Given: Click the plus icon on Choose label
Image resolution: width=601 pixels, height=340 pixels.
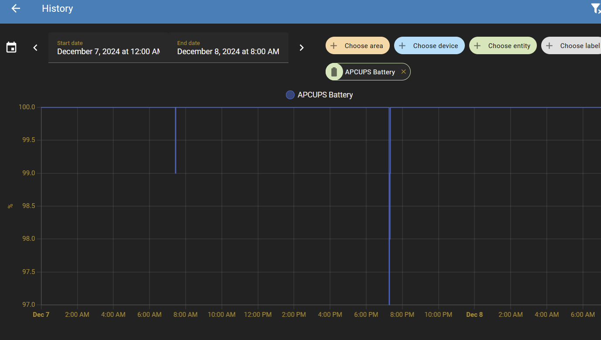Looking at the screenshot, I should (549, 45).
